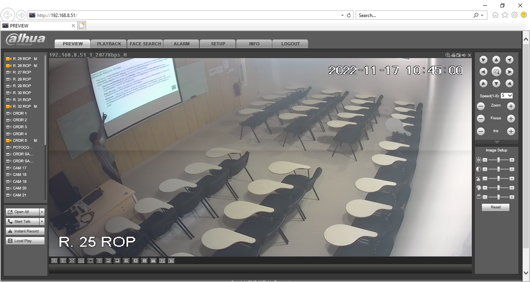Toggle audio on the video window
530x282 pixels.
(464, 55)
